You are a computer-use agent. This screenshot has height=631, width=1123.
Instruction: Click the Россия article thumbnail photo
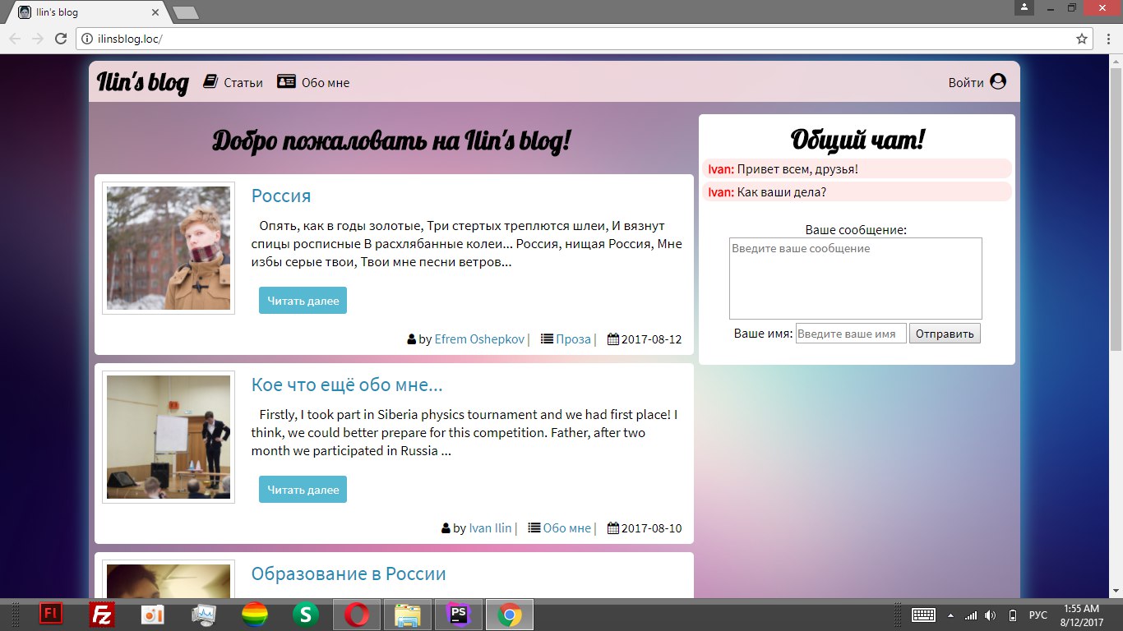point(169,248)
